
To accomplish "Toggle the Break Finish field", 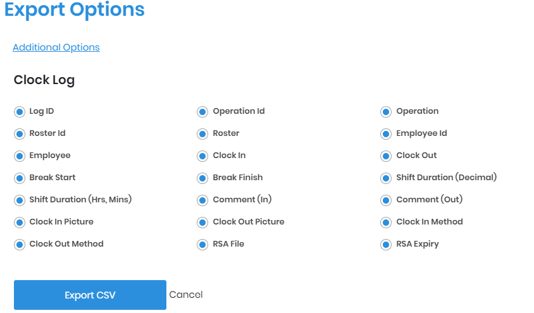I will pyautogui.click(x=202, y=178).
